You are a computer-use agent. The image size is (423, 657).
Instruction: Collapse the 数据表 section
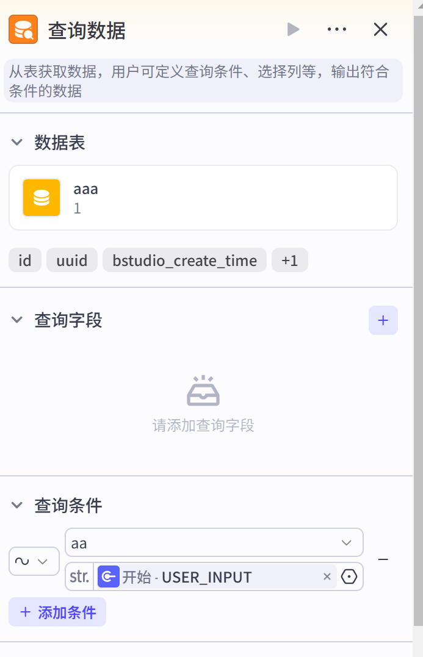pyautogui.click(x=16, y=142)
